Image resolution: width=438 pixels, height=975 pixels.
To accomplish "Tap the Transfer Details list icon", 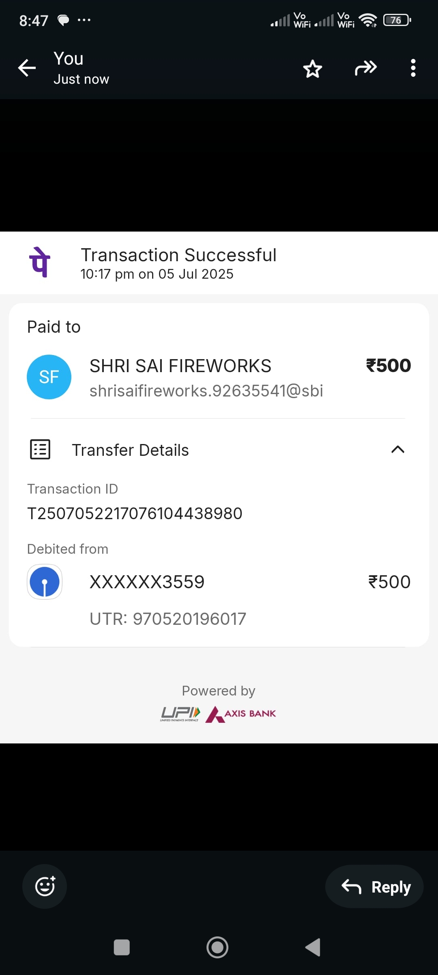I will click(40, 449).
